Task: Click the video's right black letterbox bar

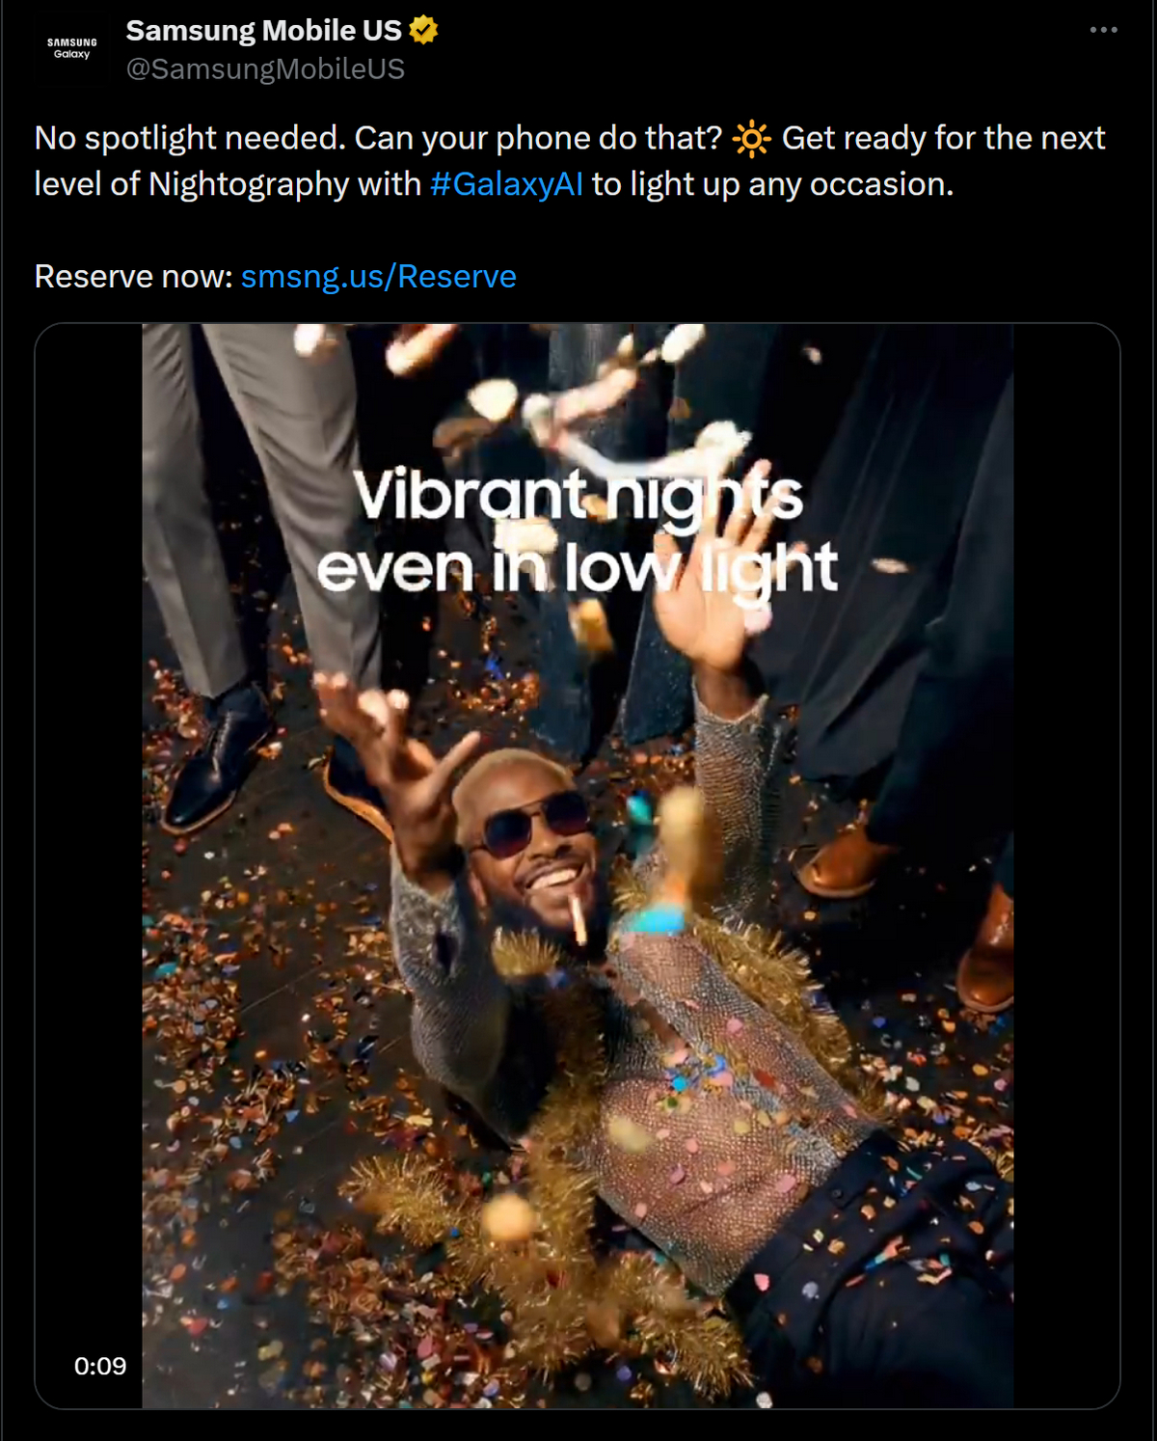Action: pyautogui.click(x=1066, y=865)
